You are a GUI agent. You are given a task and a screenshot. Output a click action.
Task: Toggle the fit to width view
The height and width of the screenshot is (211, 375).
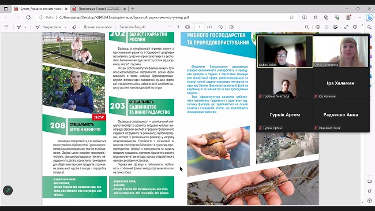point(187,27)
